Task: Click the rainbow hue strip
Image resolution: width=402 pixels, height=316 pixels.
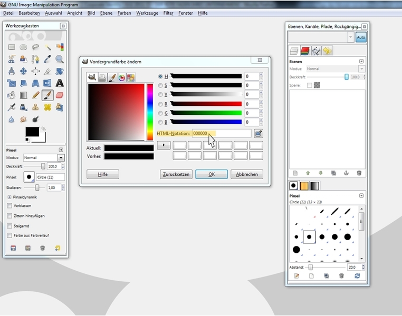Action: (x=150, y=112)
